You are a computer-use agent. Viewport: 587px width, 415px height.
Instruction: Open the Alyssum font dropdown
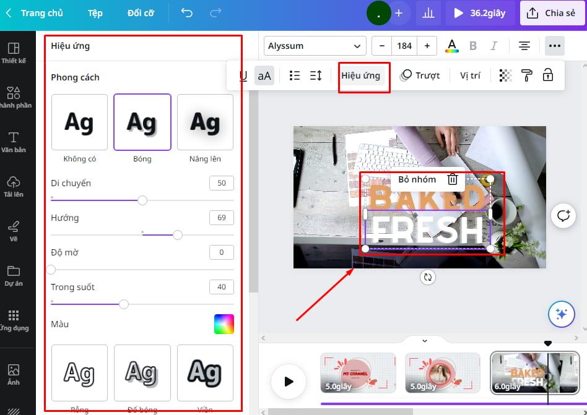tap(315, 45)
